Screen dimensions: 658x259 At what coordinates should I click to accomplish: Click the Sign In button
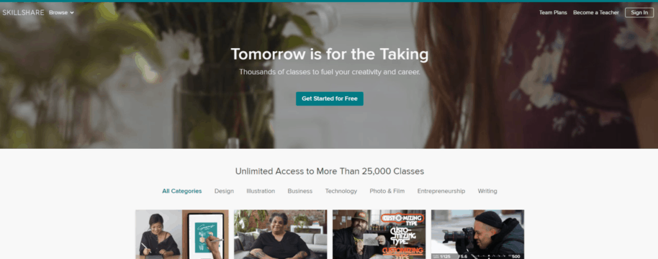click(639, 13)
